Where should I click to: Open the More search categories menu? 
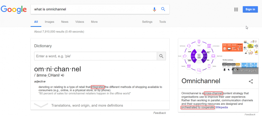coord(94,22)
